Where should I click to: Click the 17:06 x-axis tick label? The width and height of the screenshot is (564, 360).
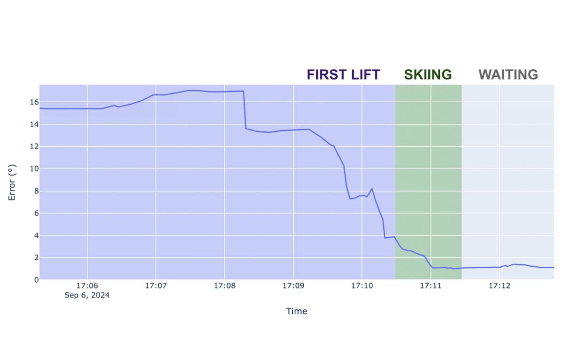(87, 286)
